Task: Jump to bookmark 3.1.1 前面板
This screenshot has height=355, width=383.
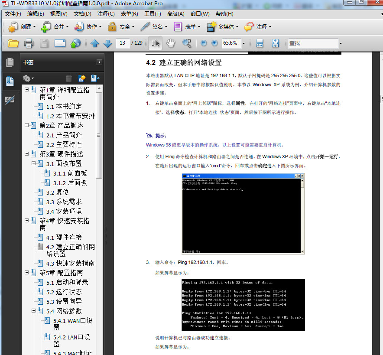Action: coord(70,173)
